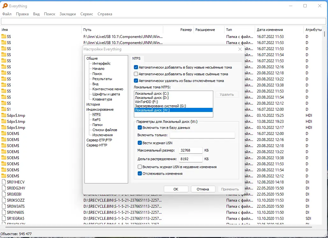
Task: Open the Файл menu
Action: pos(7,14)
